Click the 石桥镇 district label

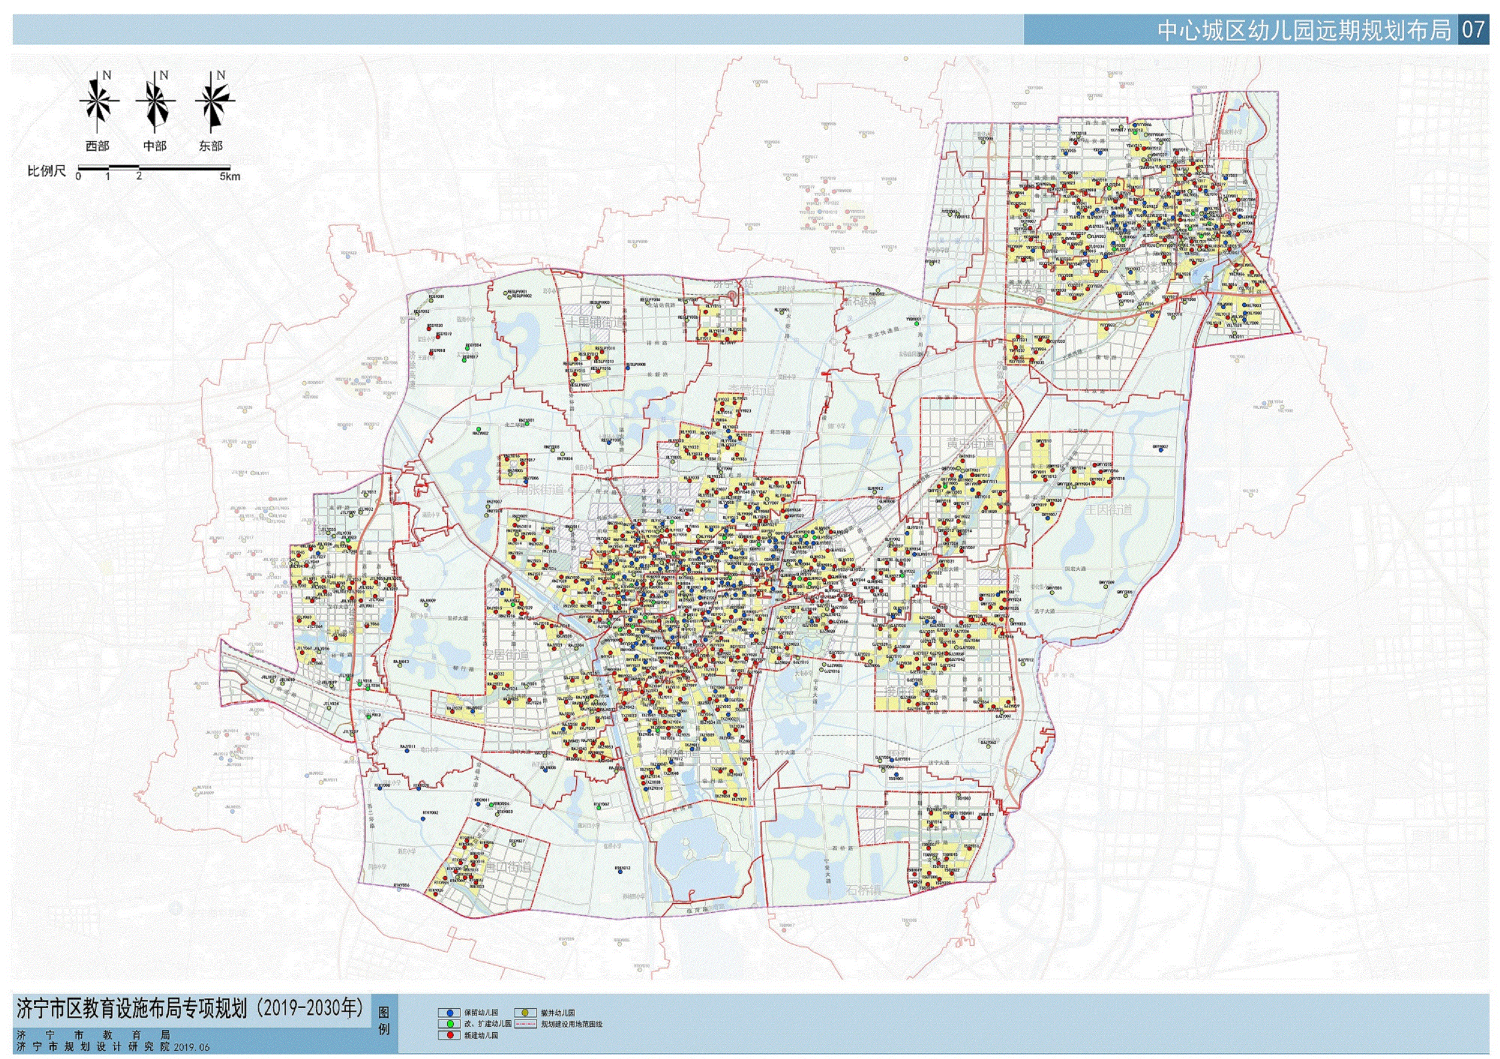click(x=863, y=890)
